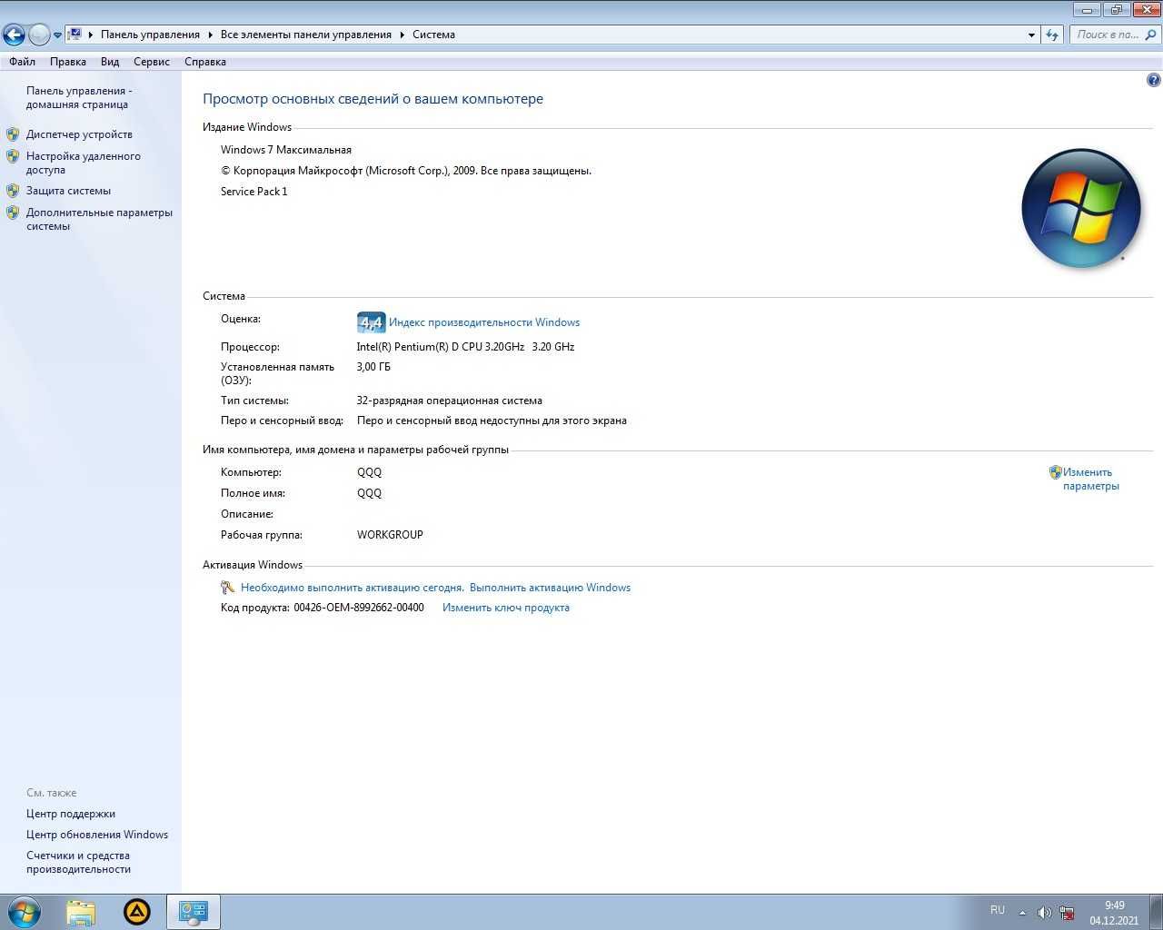Click the Windows 7 Максимальная edition text
Screen dimensions: 1163x930
pos(286,150)
